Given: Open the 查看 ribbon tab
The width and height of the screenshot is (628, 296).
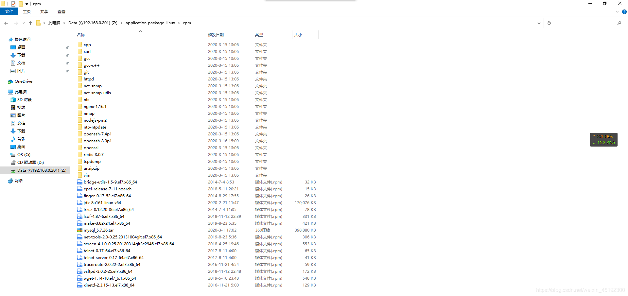Looking at the screenshot, I should pyautogui.click(x=61, y=11).
